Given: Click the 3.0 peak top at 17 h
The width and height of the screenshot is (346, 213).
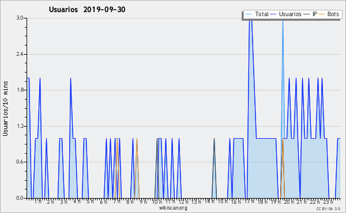Looking at the screenshot, I should coord(250,18).
